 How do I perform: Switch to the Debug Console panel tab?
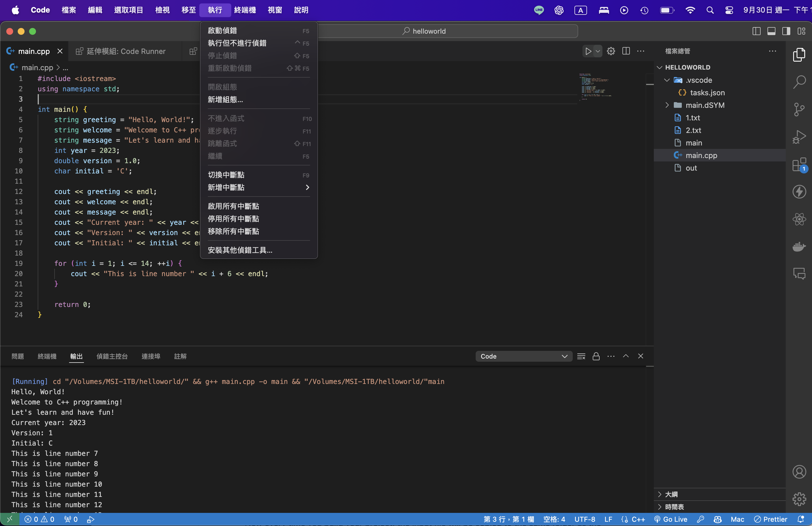112,356
